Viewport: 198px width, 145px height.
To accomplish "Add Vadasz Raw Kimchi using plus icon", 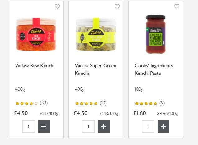I will click(44, 126).
